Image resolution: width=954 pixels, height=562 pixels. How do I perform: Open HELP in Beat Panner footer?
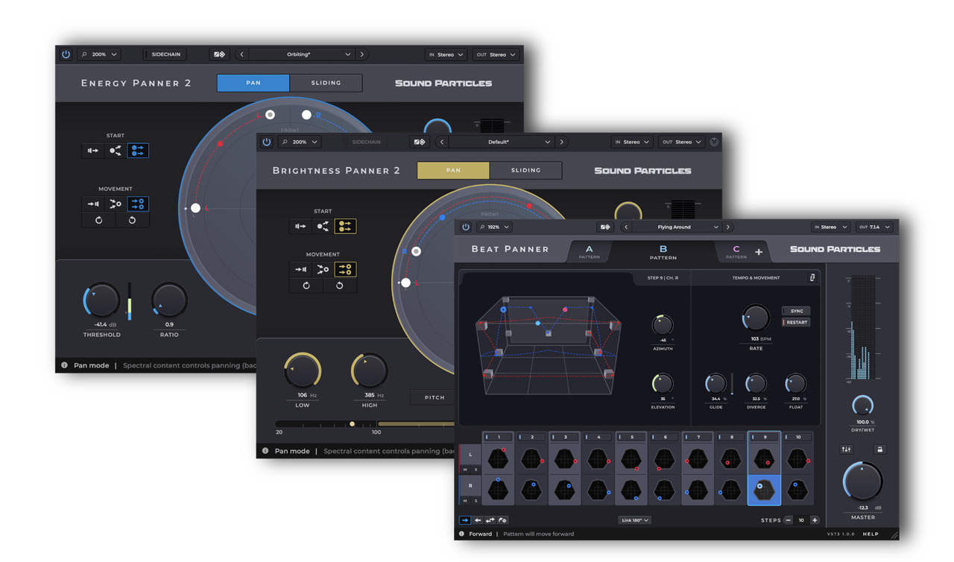pyautogui.click(x=871, y=534)
